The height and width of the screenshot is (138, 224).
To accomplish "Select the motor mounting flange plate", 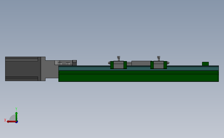I will click(x=43, y=69).
